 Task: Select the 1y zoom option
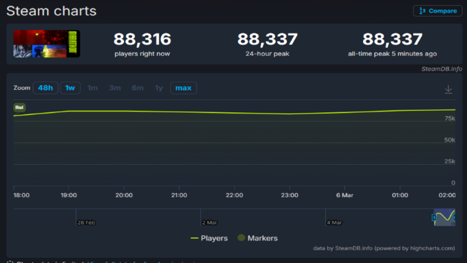coord(158,88)
